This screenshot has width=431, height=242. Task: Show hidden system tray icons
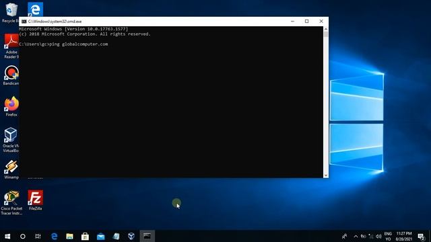coord(356,236)
